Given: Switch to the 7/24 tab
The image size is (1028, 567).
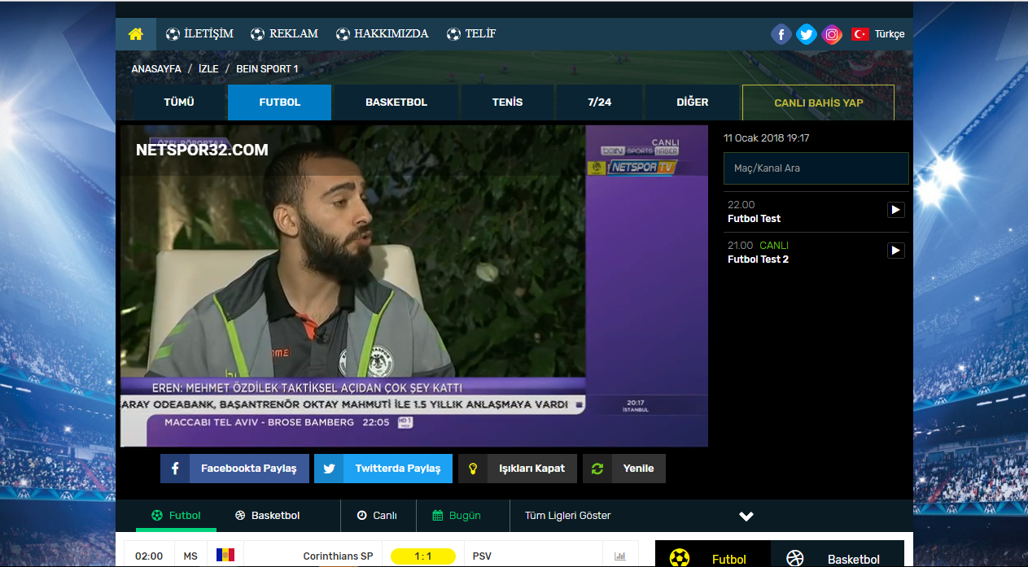Looking at the screenshot, I should click(x=600, y=102).
